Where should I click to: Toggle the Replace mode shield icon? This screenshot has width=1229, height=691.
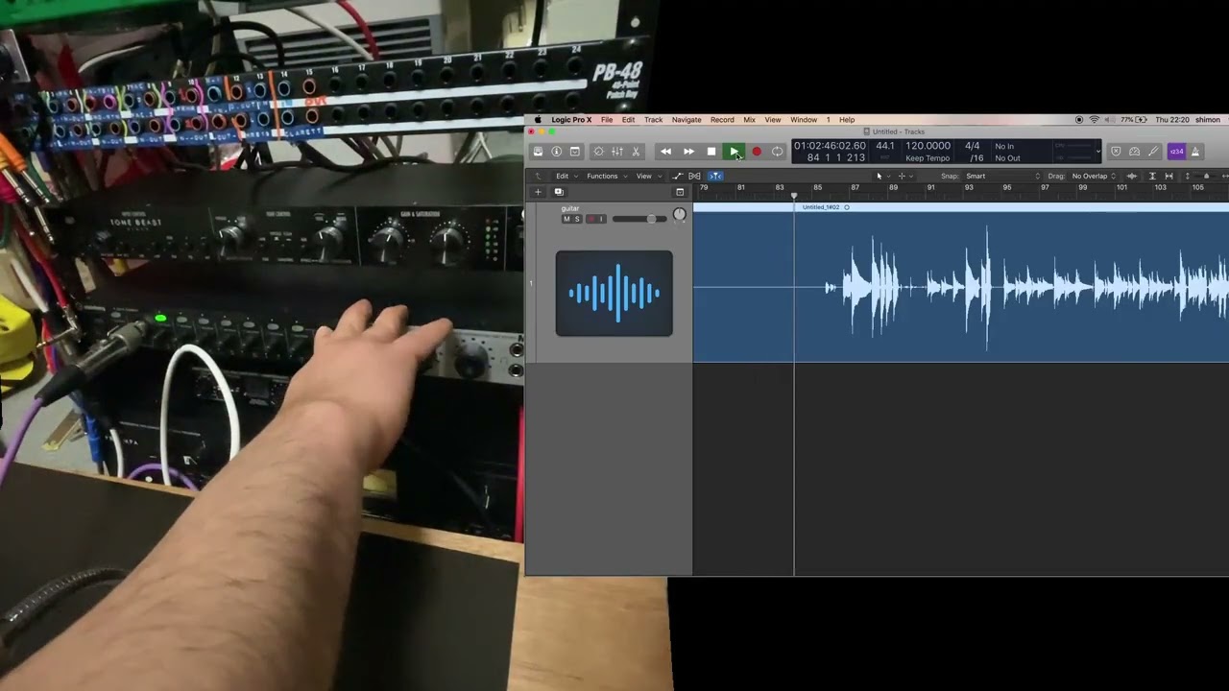[x=1116, y=152]
